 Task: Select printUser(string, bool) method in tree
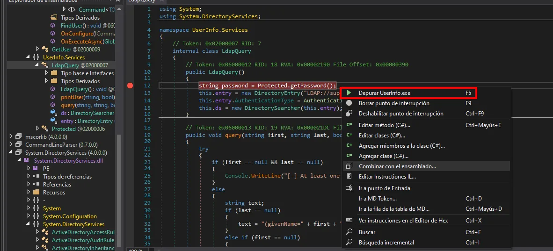pos(88,97)
